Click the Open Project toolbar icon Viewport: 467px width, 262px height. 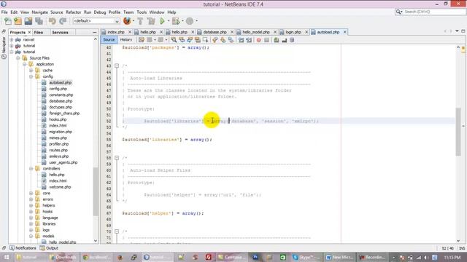[28, 21]
